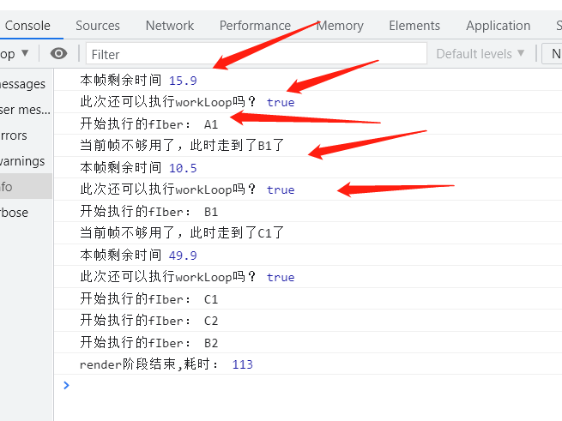
Task: Open the Memory tab
Action: tap(340, 26)
